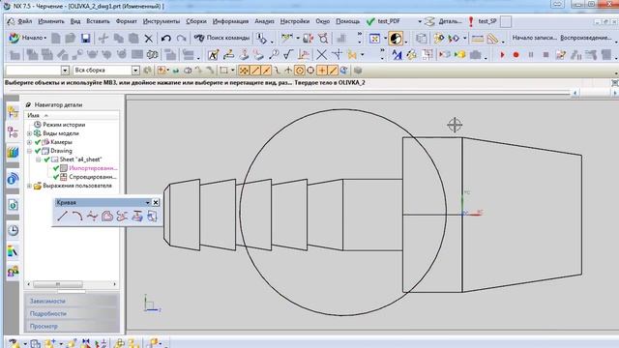The width and height of the screenshot is (619, 348).
Task: Click the Поиск команды button
Action: [x=221, y=38]
